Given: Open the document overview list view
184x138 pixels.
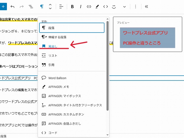Looking at the screenshot, I should pos(31,6).
